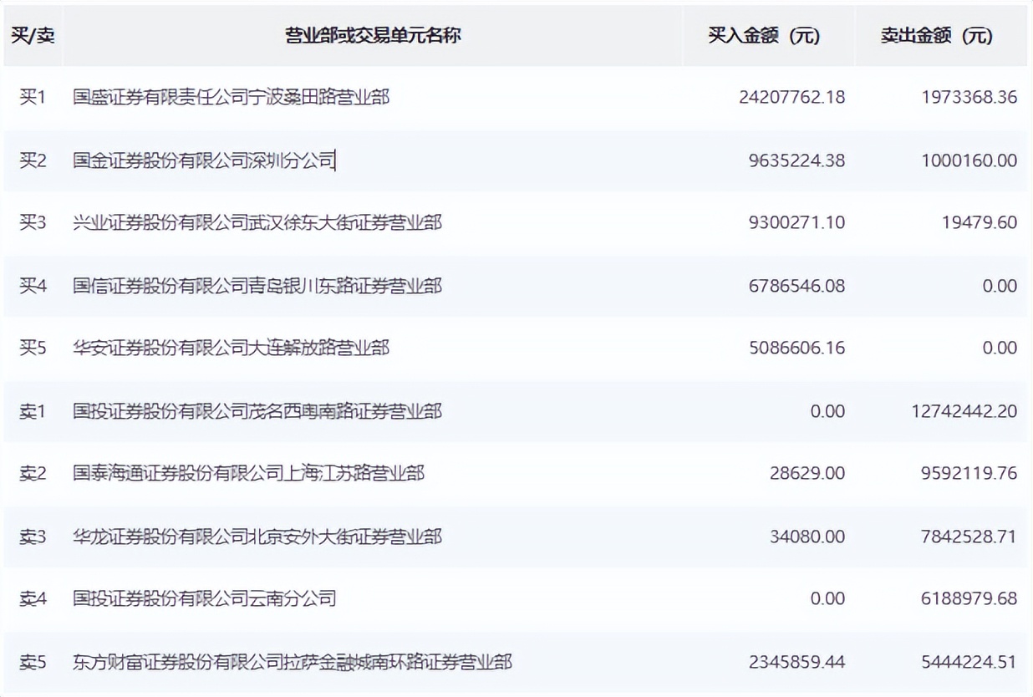Click sell amount 12742442.20
Viewport: 1033px width, 697px height.
[x=964, y=411]
